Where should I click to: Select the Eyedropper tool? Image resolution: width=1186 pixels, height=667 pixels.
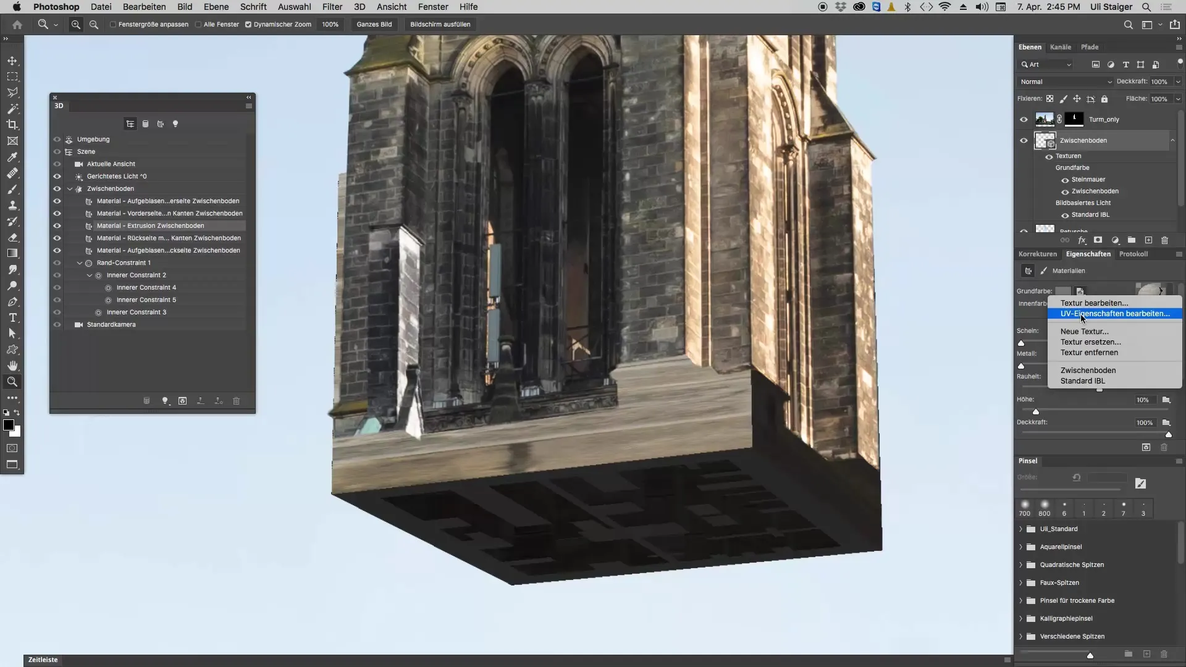click(12, 157)
